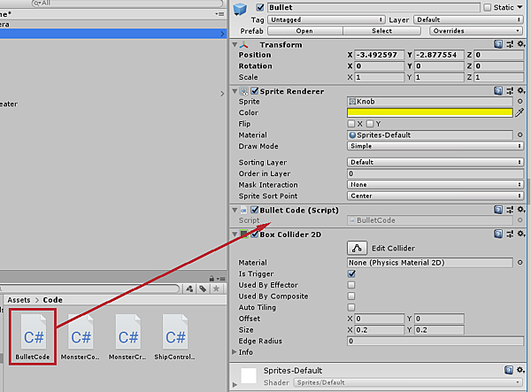Open Sprite Renderer help reference icon

pos(498,91)
